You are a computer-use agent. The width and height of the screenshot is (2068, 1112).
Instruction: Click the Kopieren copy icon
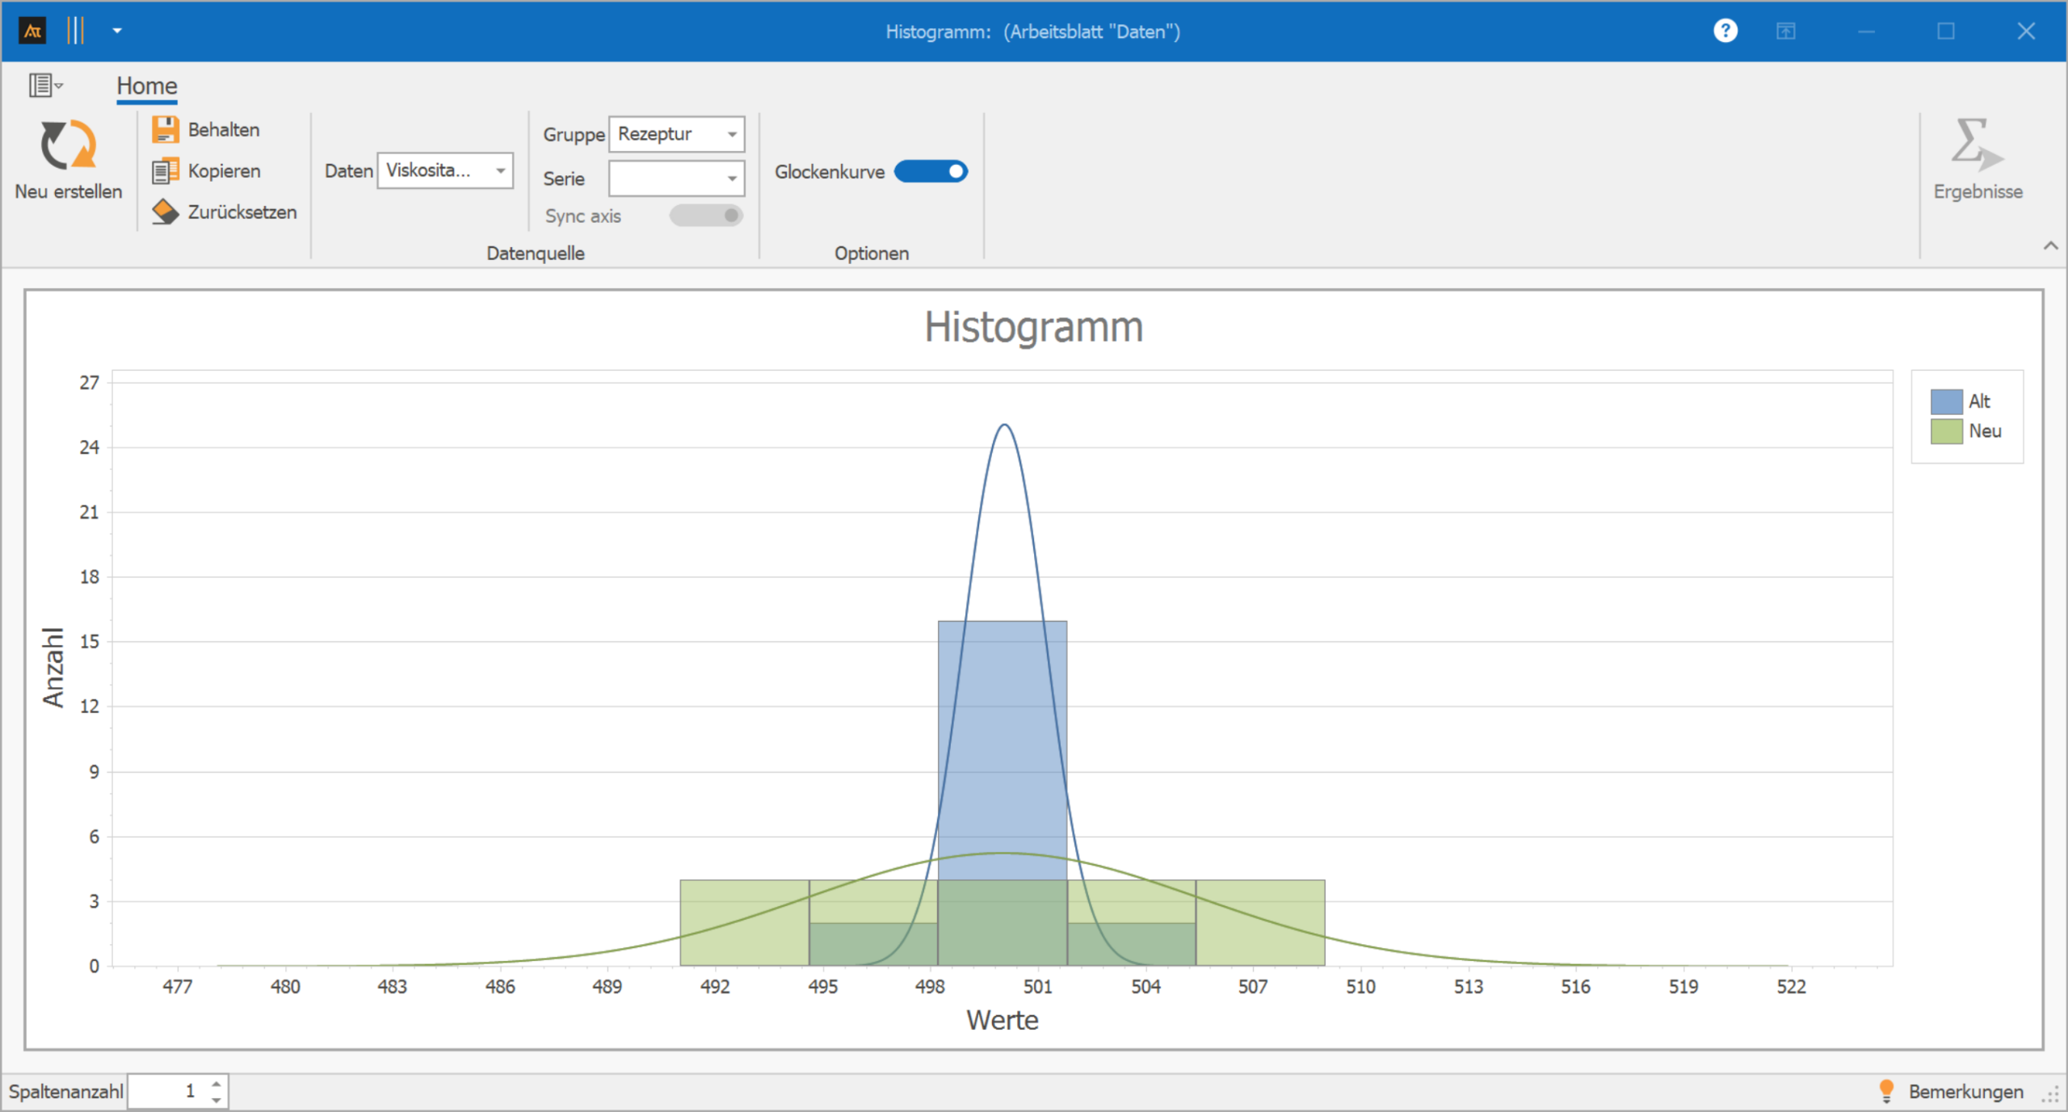coord(165,170)
